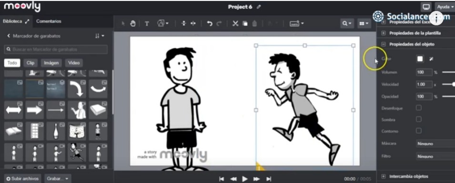The height and width of the screenshot is (183, 455).
Task: Click the library search field
Action: (x=56, y=50)
